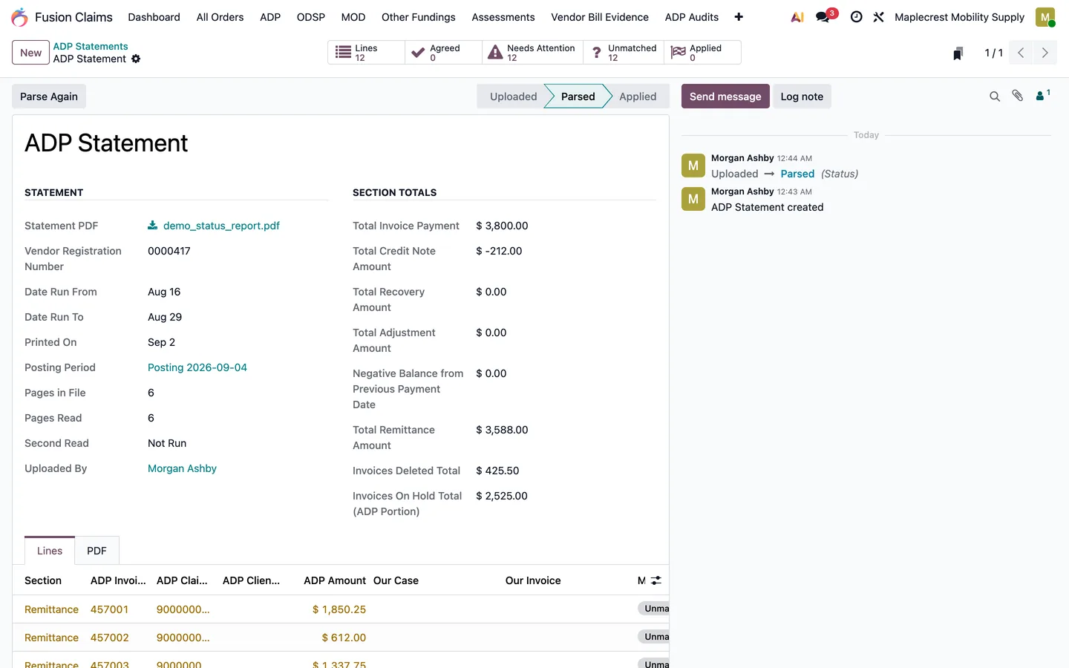This screenshot has width=1069, height=668.
Task: Click the Parse Again button
Action: 49,96
